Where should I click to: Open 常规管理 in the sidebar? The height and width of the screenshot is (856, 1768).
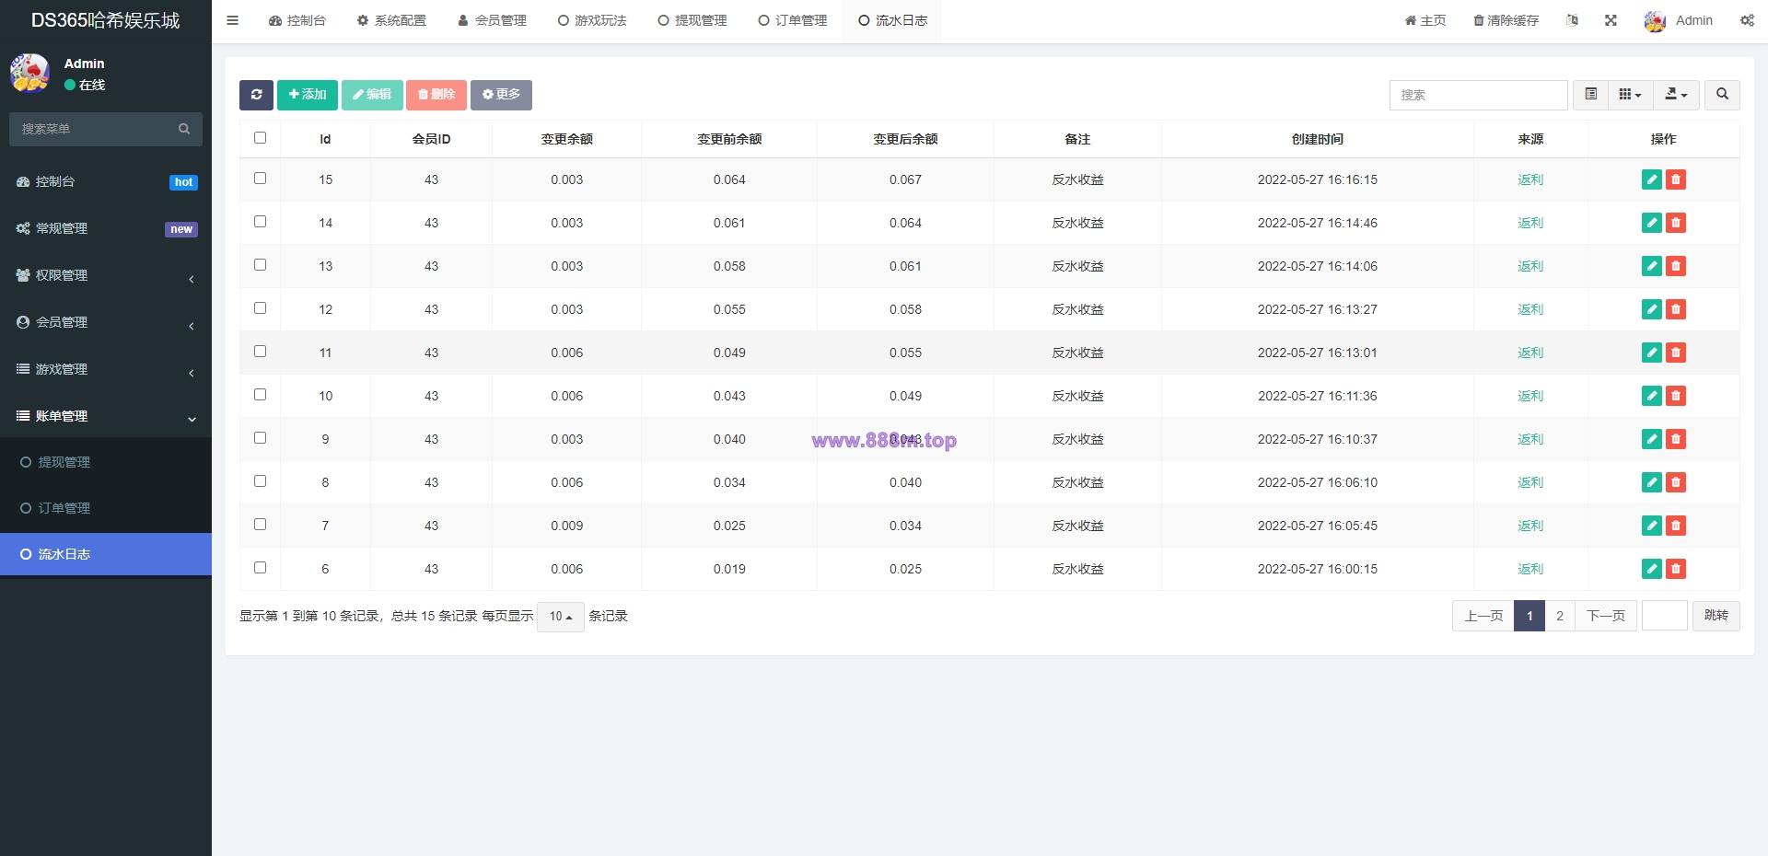[x=106, y=228]
